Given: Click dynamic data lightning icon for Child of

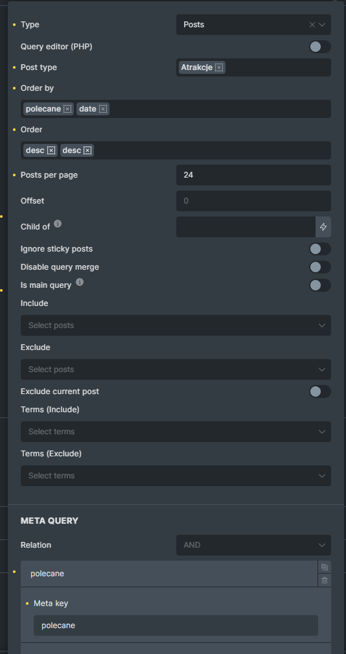Looking at the screenshot, I should pos(323,227).
